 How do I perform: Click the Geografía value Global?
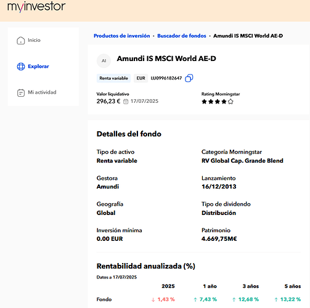coord(106,213)
